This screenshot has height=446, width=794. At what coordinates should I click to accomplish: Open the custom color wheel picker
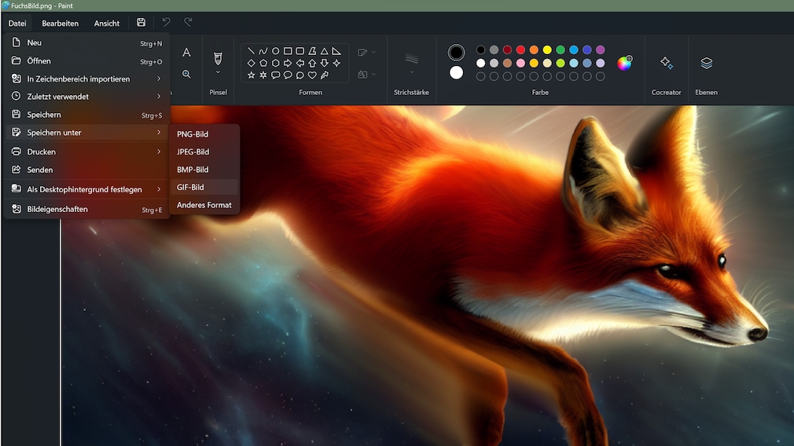(x=624, y=63)
